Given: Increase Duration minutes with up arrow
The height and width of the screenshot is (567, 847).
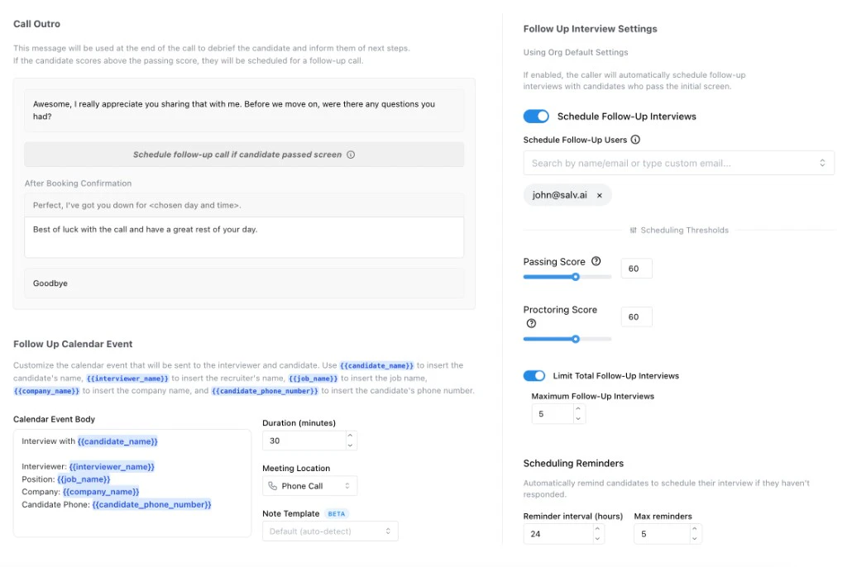Looking at the screenshot, I should (x=350, y=436).
